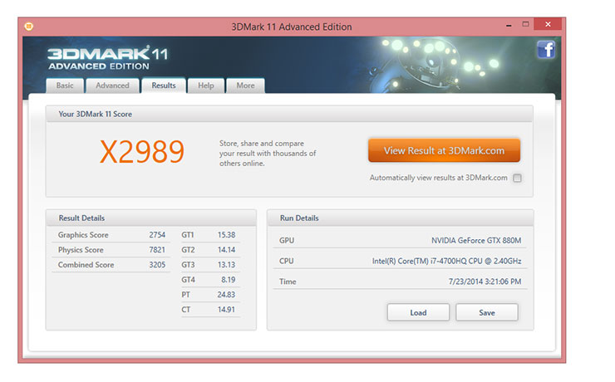Click the Result Details header
615x382 pixels.
pyautogui.click(x=81, y=218)
